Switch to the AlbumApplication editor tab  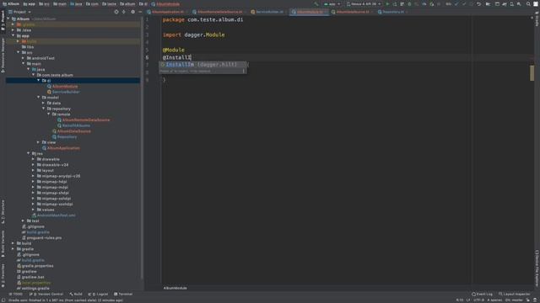tap(168, 12)
